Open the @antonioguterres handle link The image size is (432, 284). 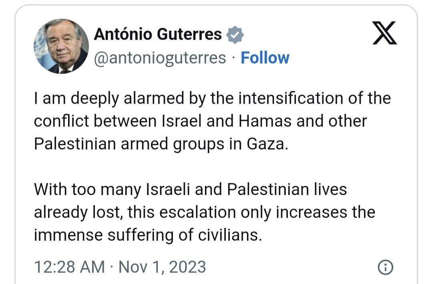(160, 58)
